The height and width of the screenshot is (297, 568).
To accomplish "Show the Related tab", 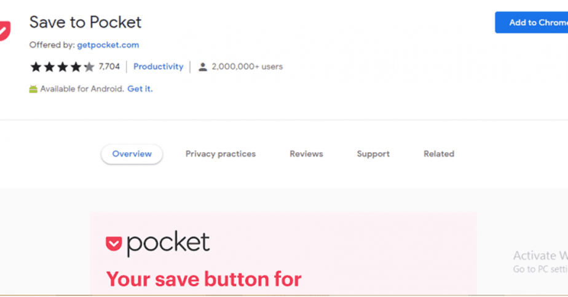I will pyautogui.click(x=439, y=154).
